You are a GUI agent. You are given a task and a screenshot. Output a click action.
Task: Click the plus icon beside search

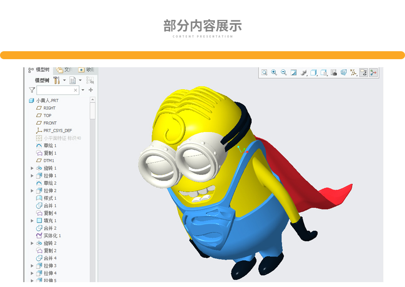pyautogui.click(x=91, y=90)
